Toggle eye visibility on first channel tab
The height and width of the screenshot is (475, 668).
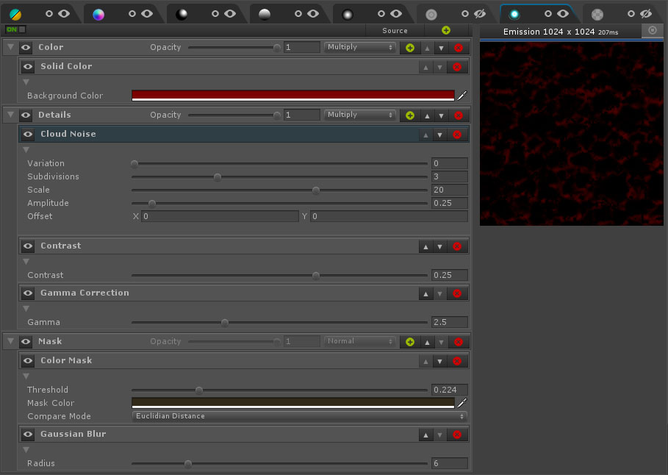click(x=64, y=14)
